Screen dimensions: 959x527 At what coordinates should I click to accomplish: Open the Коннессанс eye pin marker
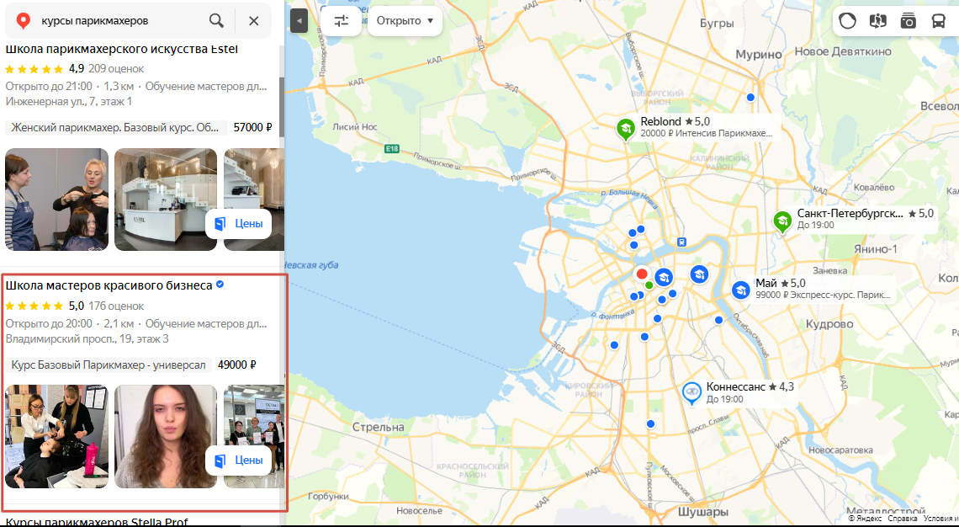691,391
